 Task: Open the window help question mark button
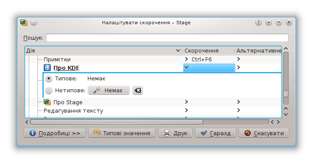[x=258, y=23]
